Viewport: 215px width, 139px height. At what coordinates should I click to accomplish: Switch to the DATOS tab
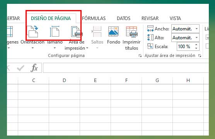coord(123,18)
